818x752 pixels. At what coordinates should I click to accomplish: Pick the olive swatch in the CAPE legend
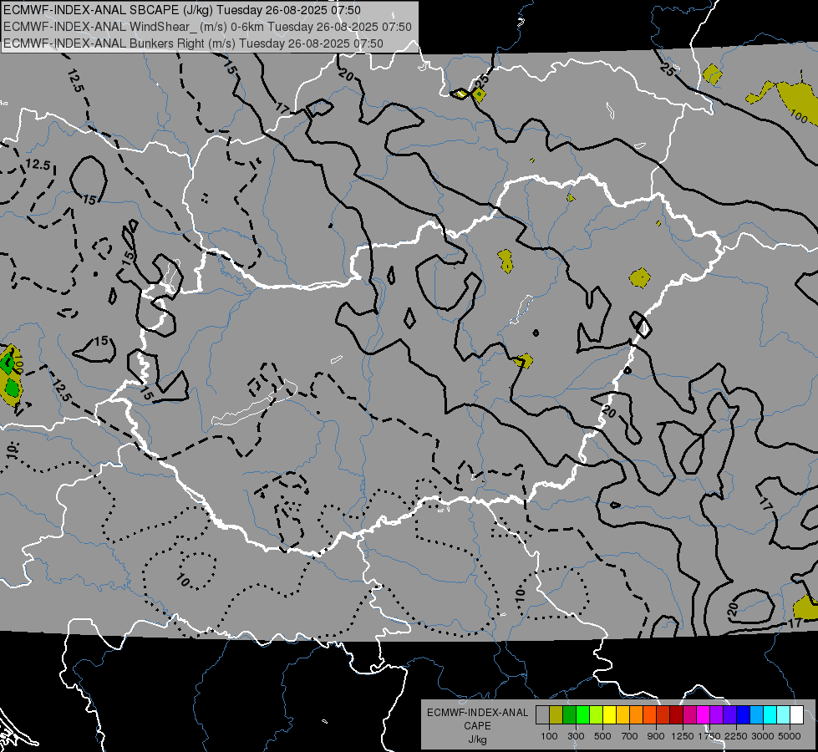tap(556, 714)
